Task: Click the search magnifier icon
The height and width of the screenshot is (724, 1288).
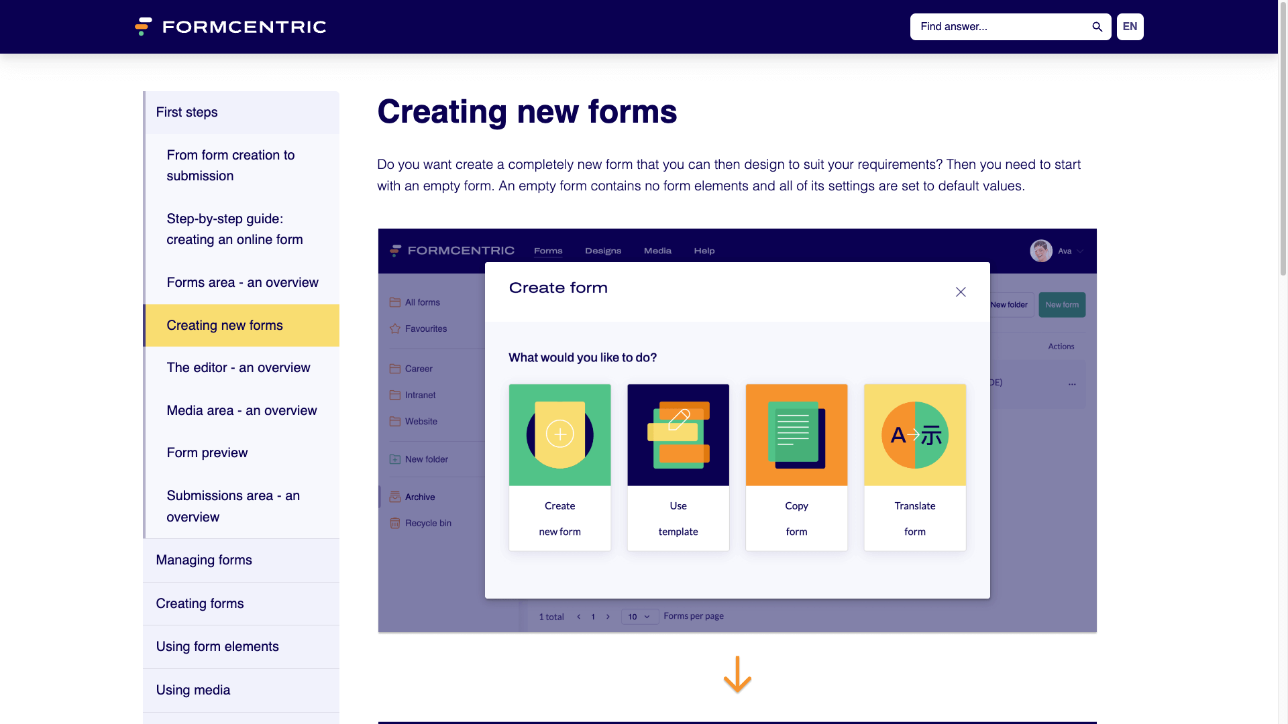Action: [1097, 27]
